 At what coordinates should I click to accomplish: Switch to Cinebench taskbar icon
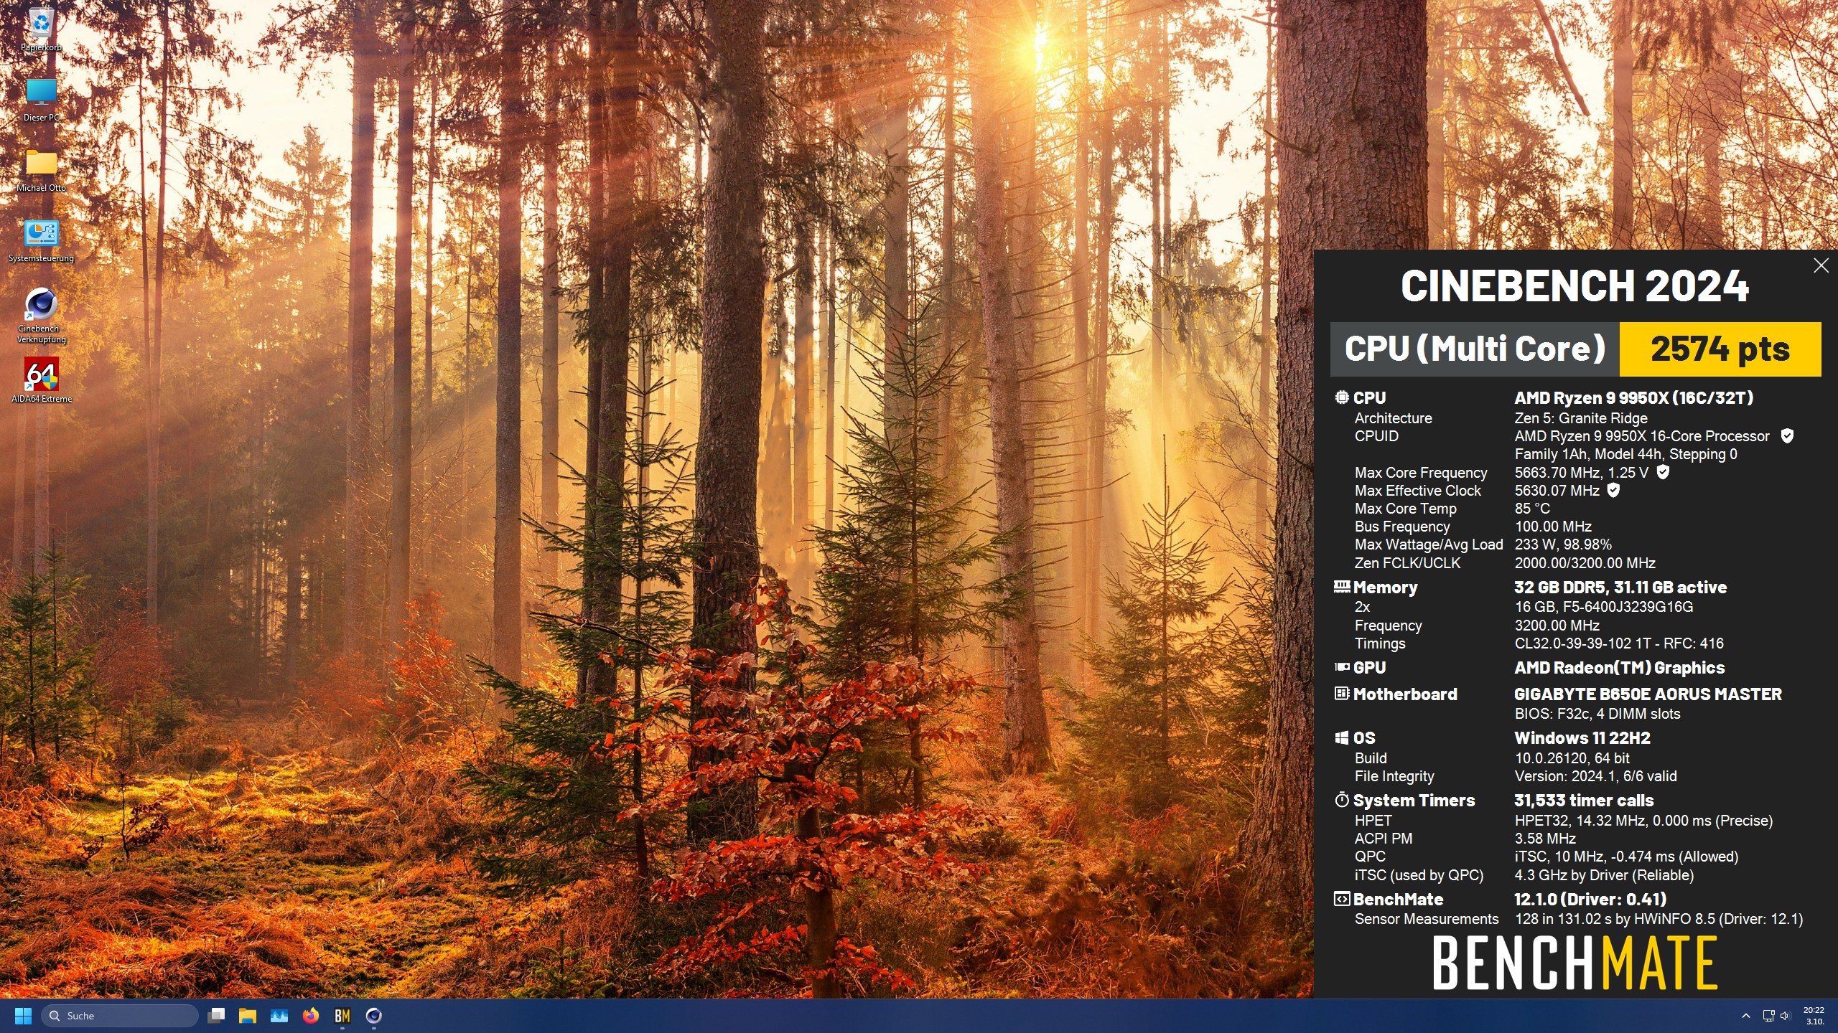374,1016
